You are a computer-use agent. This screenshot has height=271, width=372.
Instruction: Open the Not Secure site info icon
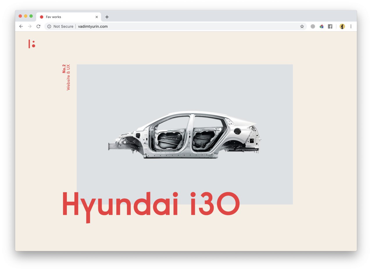[49, 26]
